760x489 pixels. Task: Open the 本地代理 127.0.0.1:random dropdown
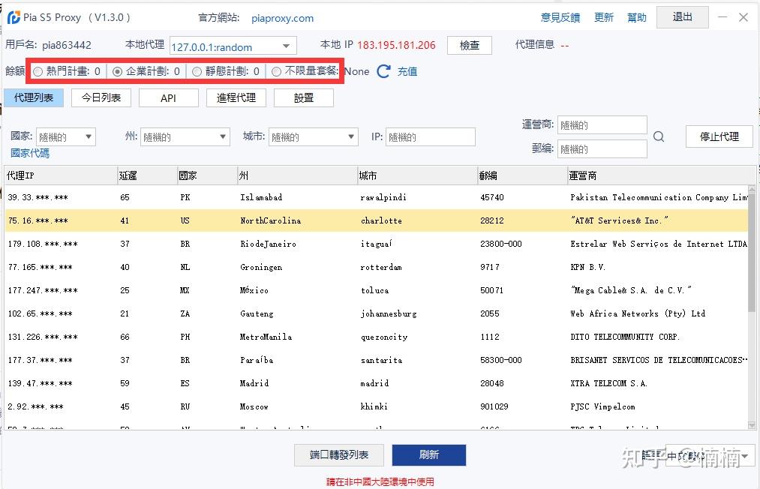tap(286, 45)
